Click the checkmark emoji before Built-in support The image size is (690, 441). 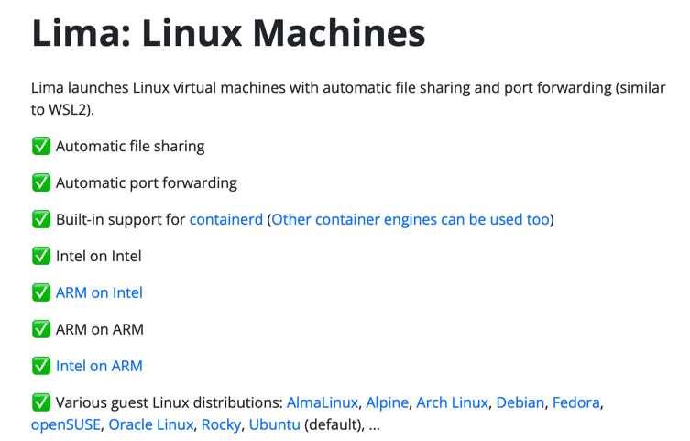(41, 219)
